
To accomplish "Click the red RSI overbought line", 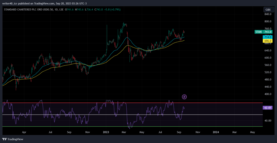I will point(133,103).
